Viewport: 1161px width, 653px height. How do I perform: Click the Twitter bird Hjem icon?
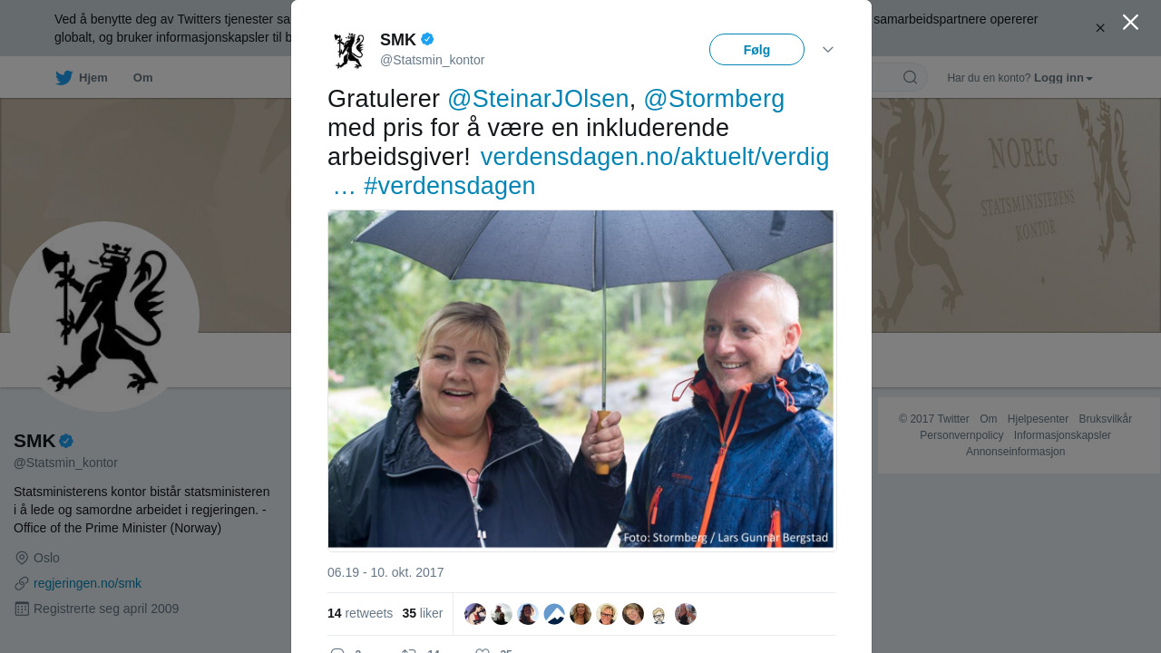(63, 78)
